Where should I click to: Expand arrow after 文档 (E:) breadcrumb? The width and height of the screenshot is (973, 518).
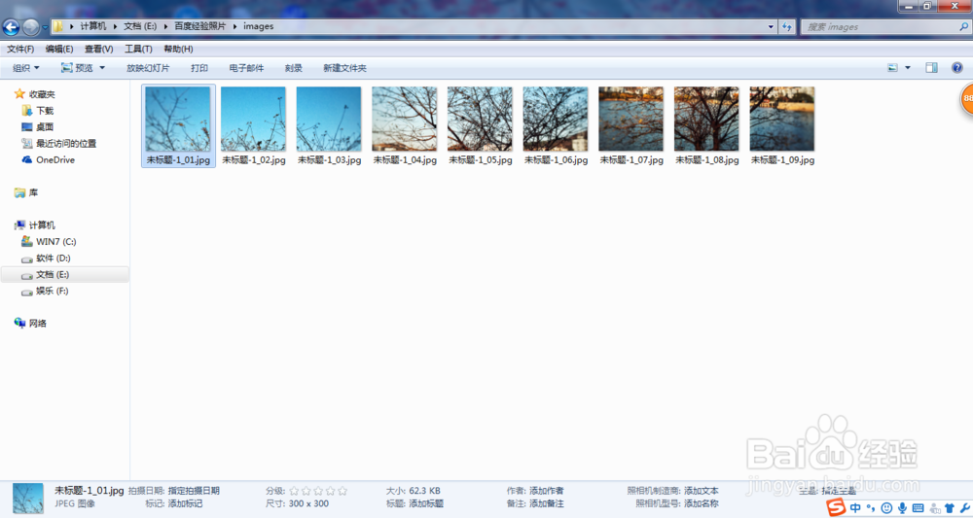click(x=165, y=26)
